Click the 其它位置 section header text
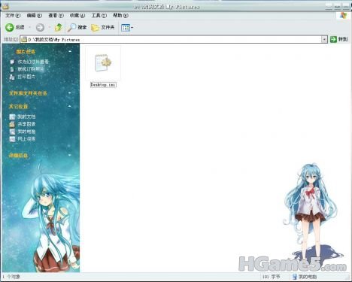 (x=18, y=107)
